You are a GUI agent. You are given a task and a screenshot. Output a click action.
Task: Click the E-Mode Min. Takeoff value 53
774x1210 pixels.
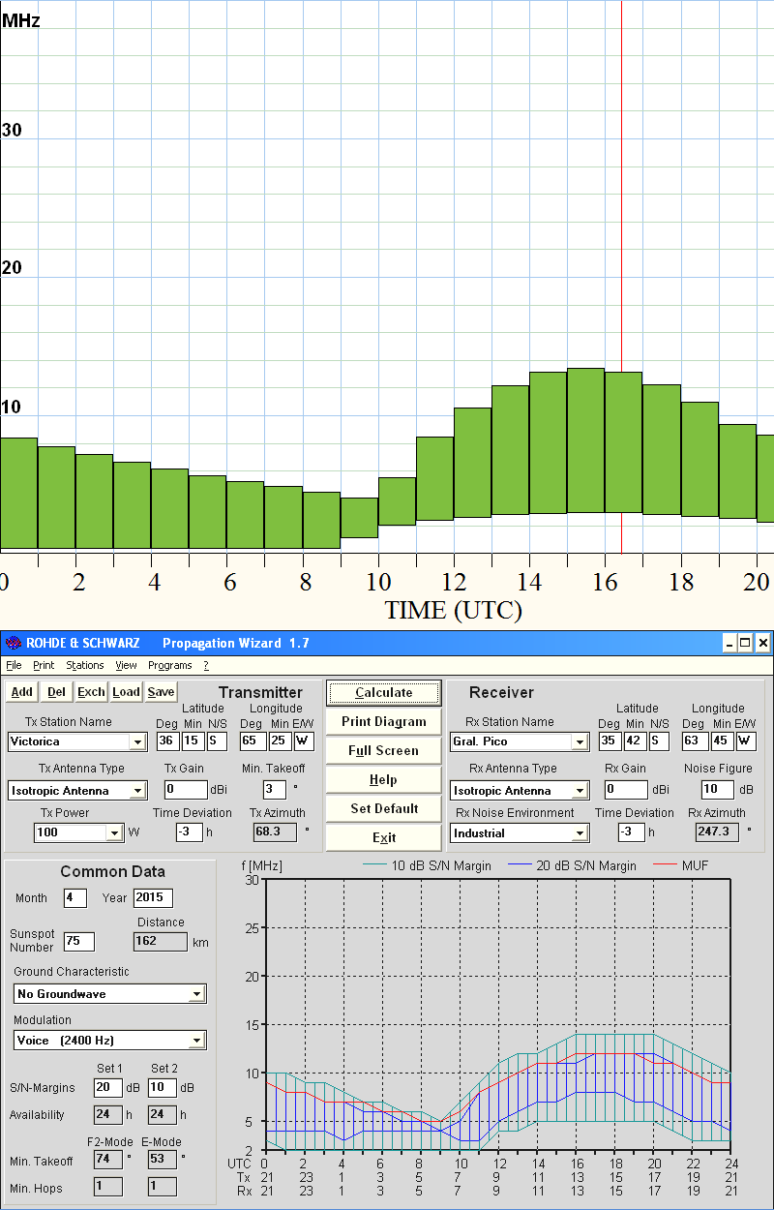pyautogui.click(x=163, y=1160)
